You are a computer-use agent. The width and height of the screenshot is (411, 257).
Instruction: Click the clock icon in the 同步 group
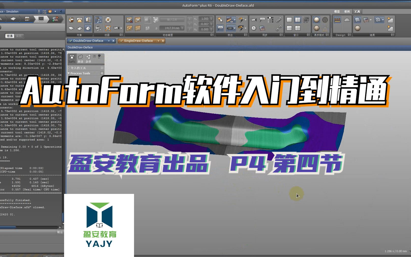click(254, 28)
